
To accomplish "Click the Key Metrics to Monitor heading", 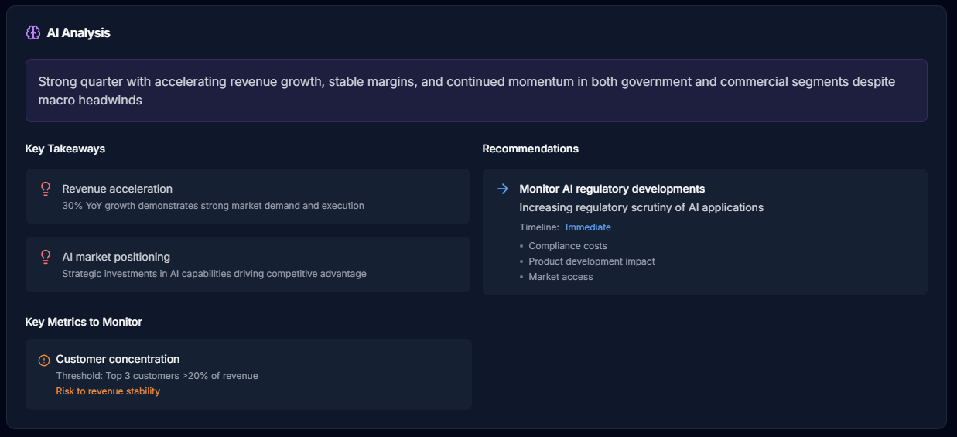I will pos(84,322).
